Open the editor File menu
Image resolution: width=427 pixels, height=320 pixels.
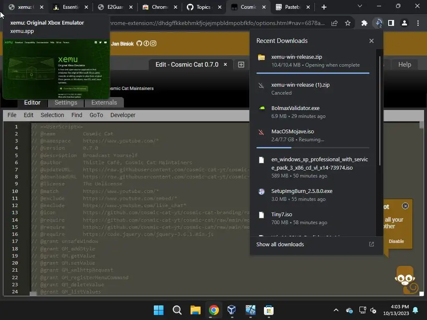pyautogui.click(x=12, y=115)
